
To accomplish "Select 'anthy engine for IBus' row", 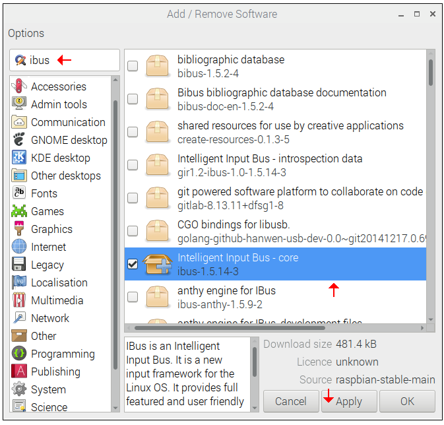I will (275, 297).
